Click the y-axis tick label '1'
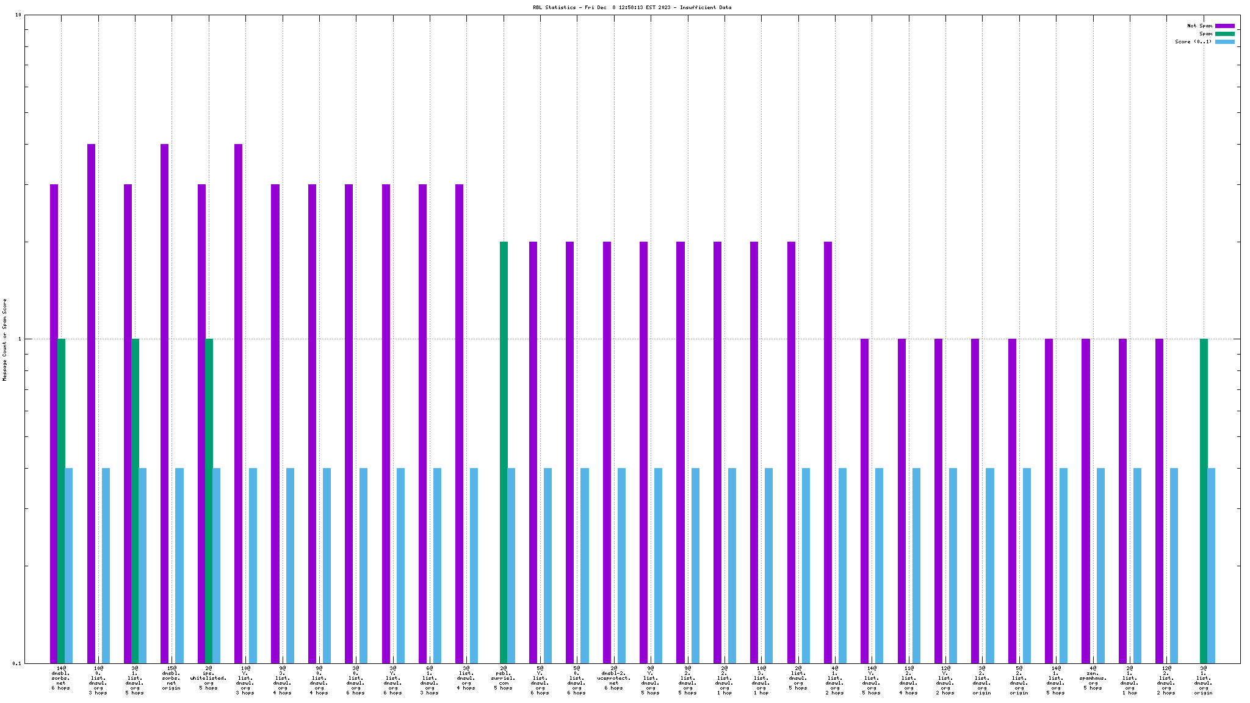The image size is (1250, 703). tap(18, 339)
